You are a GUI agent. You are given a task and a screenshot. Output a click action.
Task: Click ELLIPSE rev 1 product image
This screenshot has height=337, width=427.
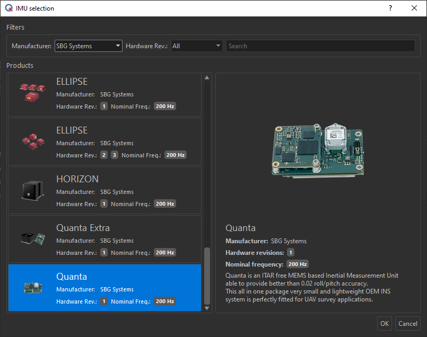tap(32, 93)
